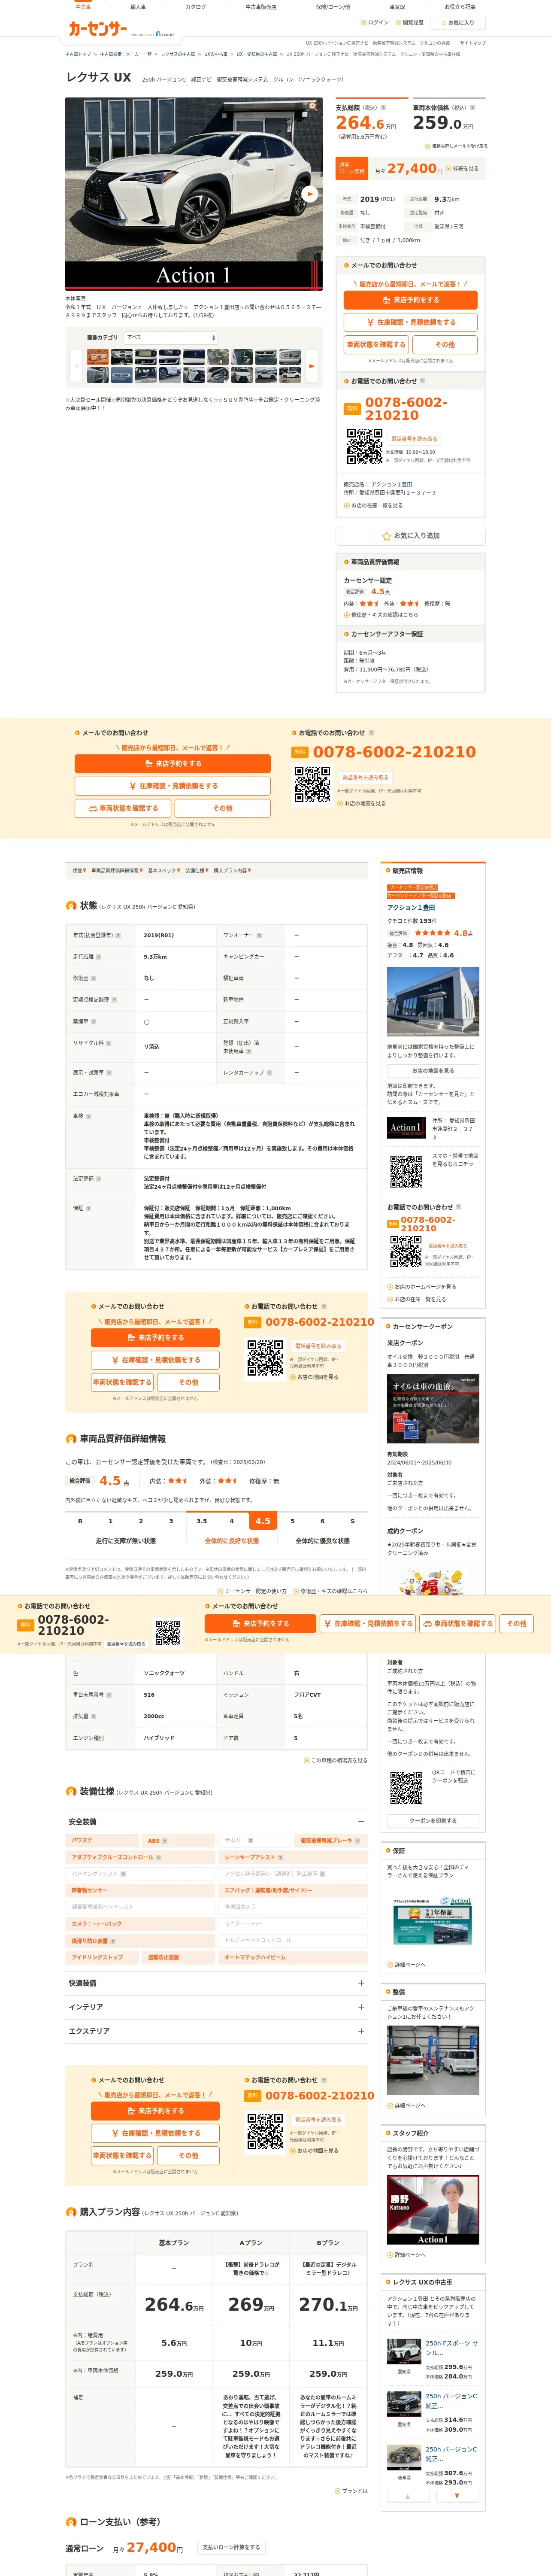551x2576 pixels.
Task: Click the 3.5 marker on the quality rating scale
Action: 202,1521
